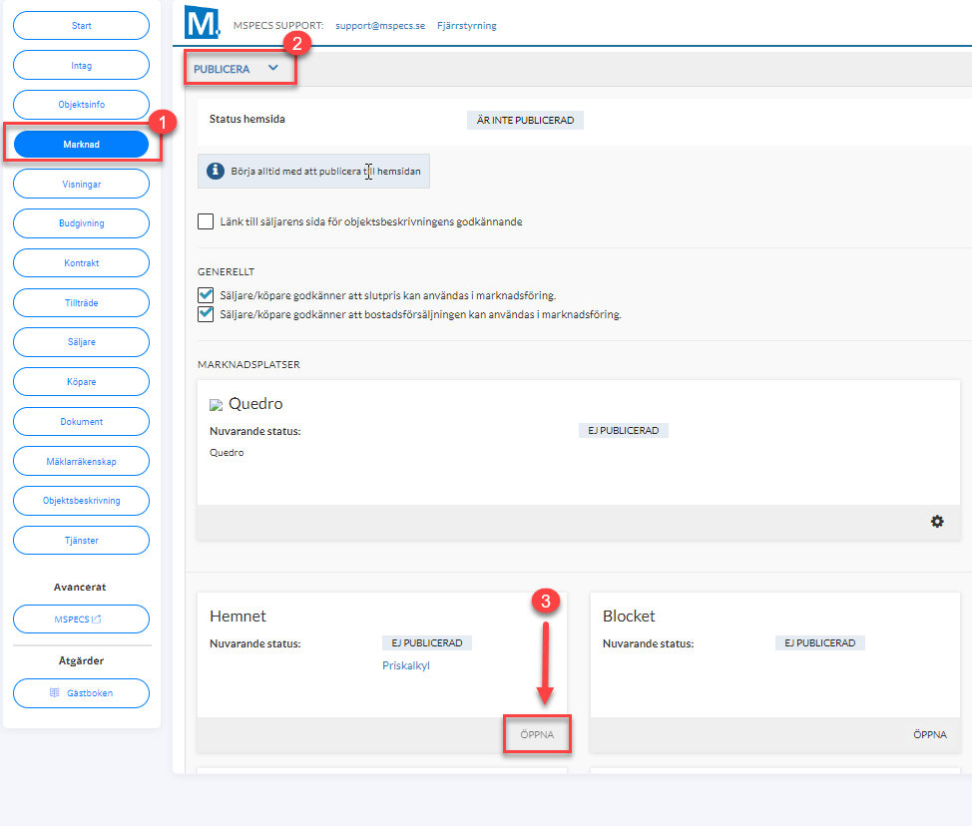Viewport: 972px width, 826px height.
Task: Click the Blocket card title
Action: coord(629,616)
